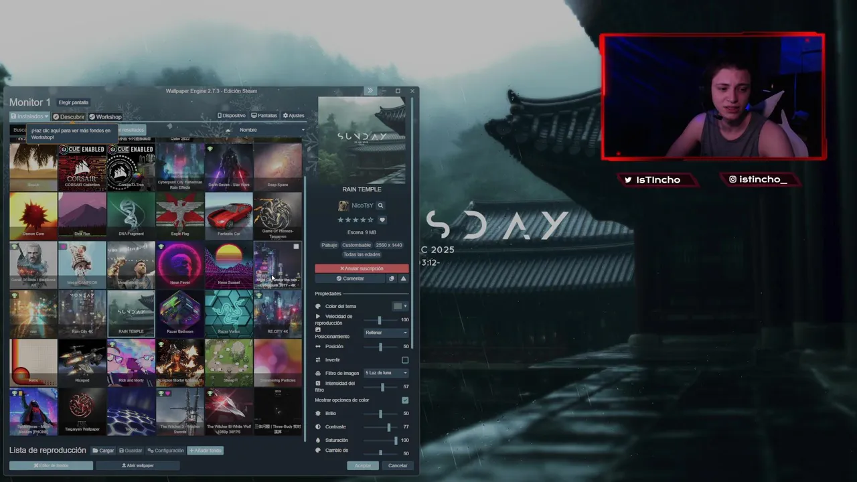The width and height of the screenshot is (857, 482).
Task: Select the Razer Vortex wallpaper
Action: click(x=229, y=314)
